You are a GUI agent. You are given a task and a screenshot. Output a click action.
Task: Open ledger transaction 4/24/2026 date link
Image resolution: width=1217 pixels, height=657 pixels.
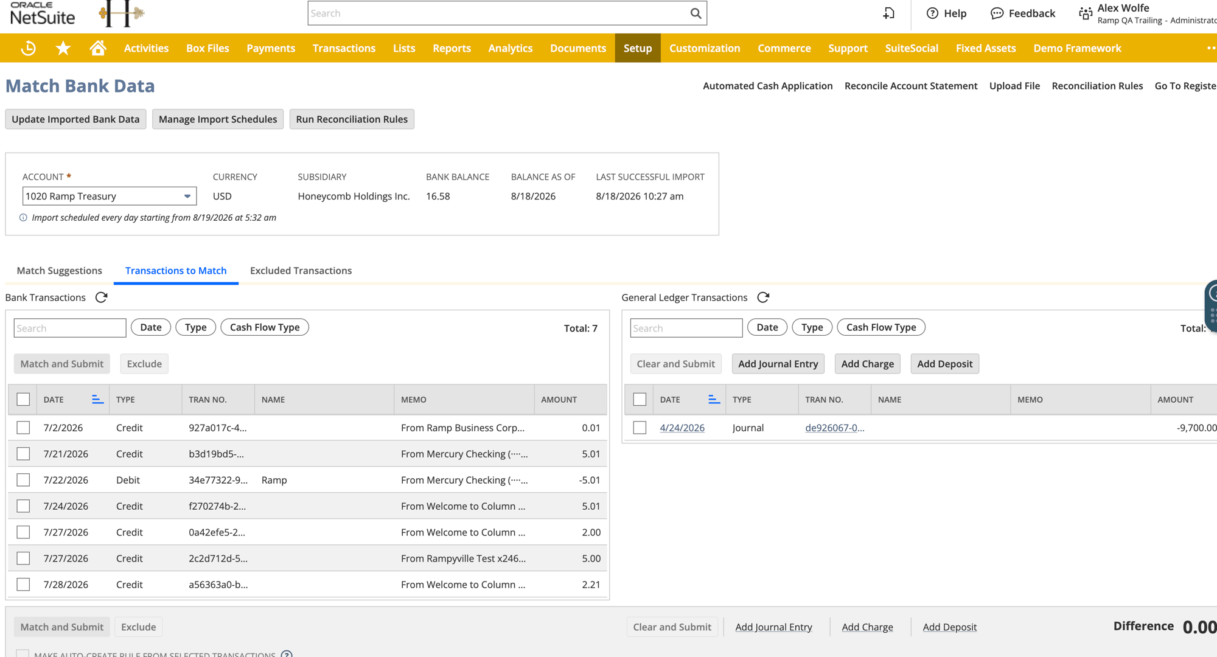coord(682,428)
